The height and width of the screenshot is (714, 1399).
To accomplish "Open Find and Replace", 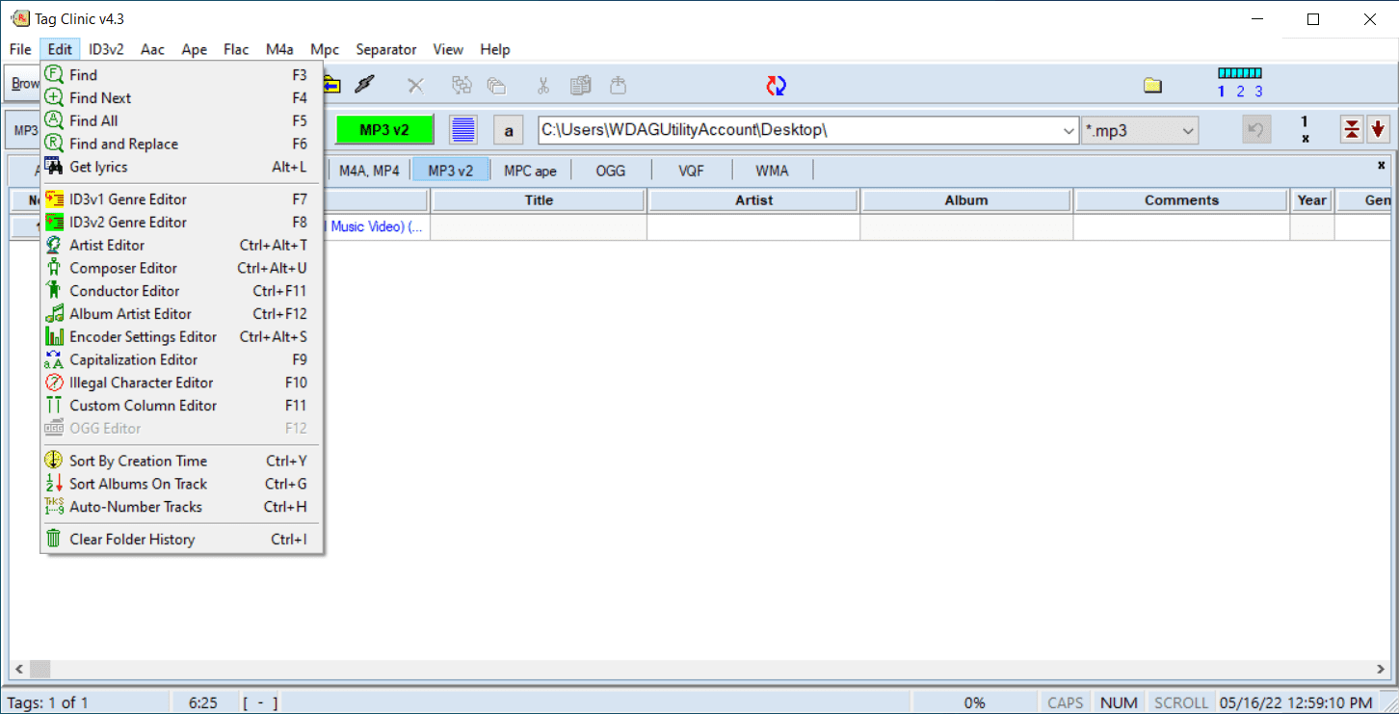I will [x=181, y=145].
